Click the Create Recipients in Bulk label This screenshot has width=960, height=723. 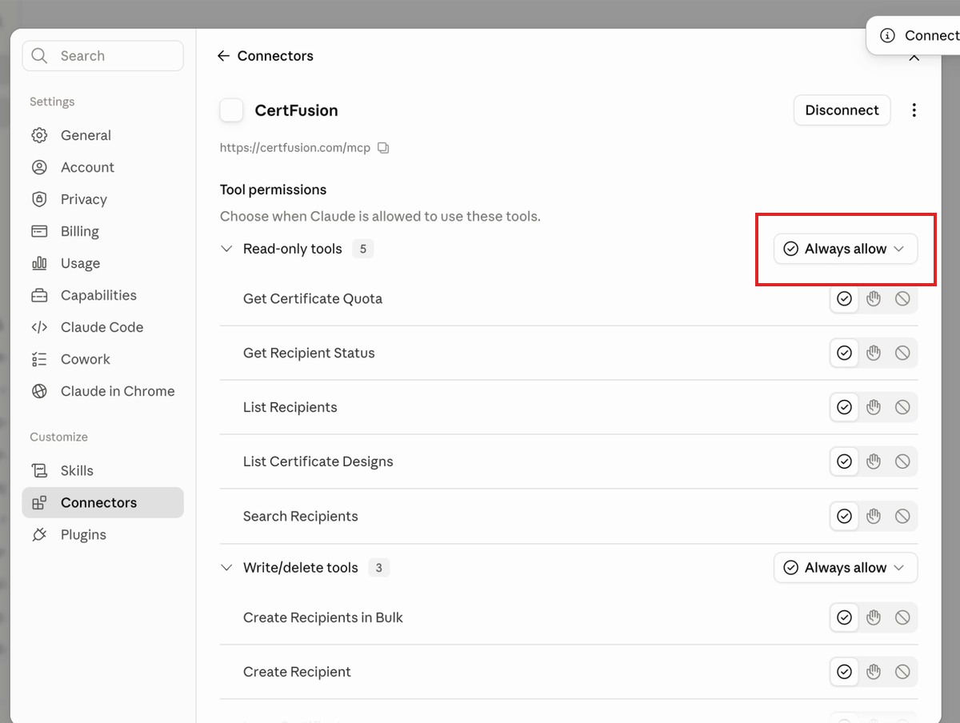pyautogui.click(x=323, y=617)
